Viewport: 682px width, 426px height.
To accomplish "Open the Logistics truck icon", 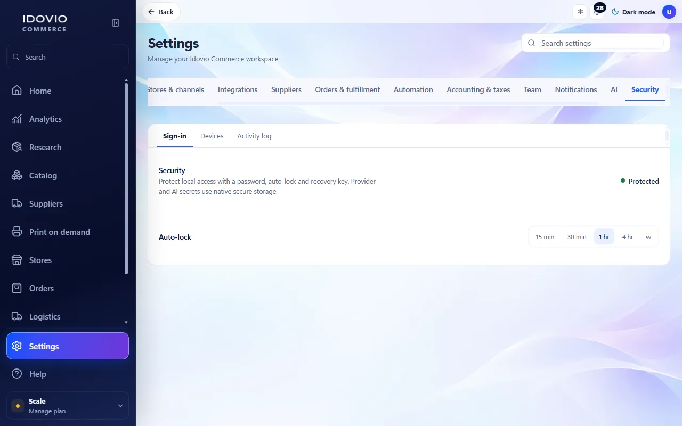I will (17, 316).
